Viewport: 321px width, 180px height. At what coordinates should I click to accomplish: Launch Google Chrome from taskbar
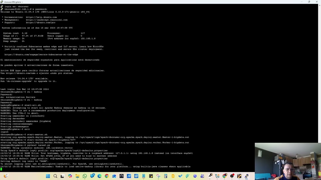[107, 176]
